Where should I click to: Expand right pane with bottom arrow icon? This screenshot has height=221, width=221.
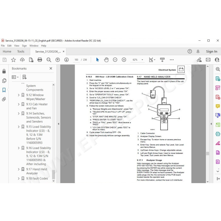pyautogui.click(x=218, y=179)
